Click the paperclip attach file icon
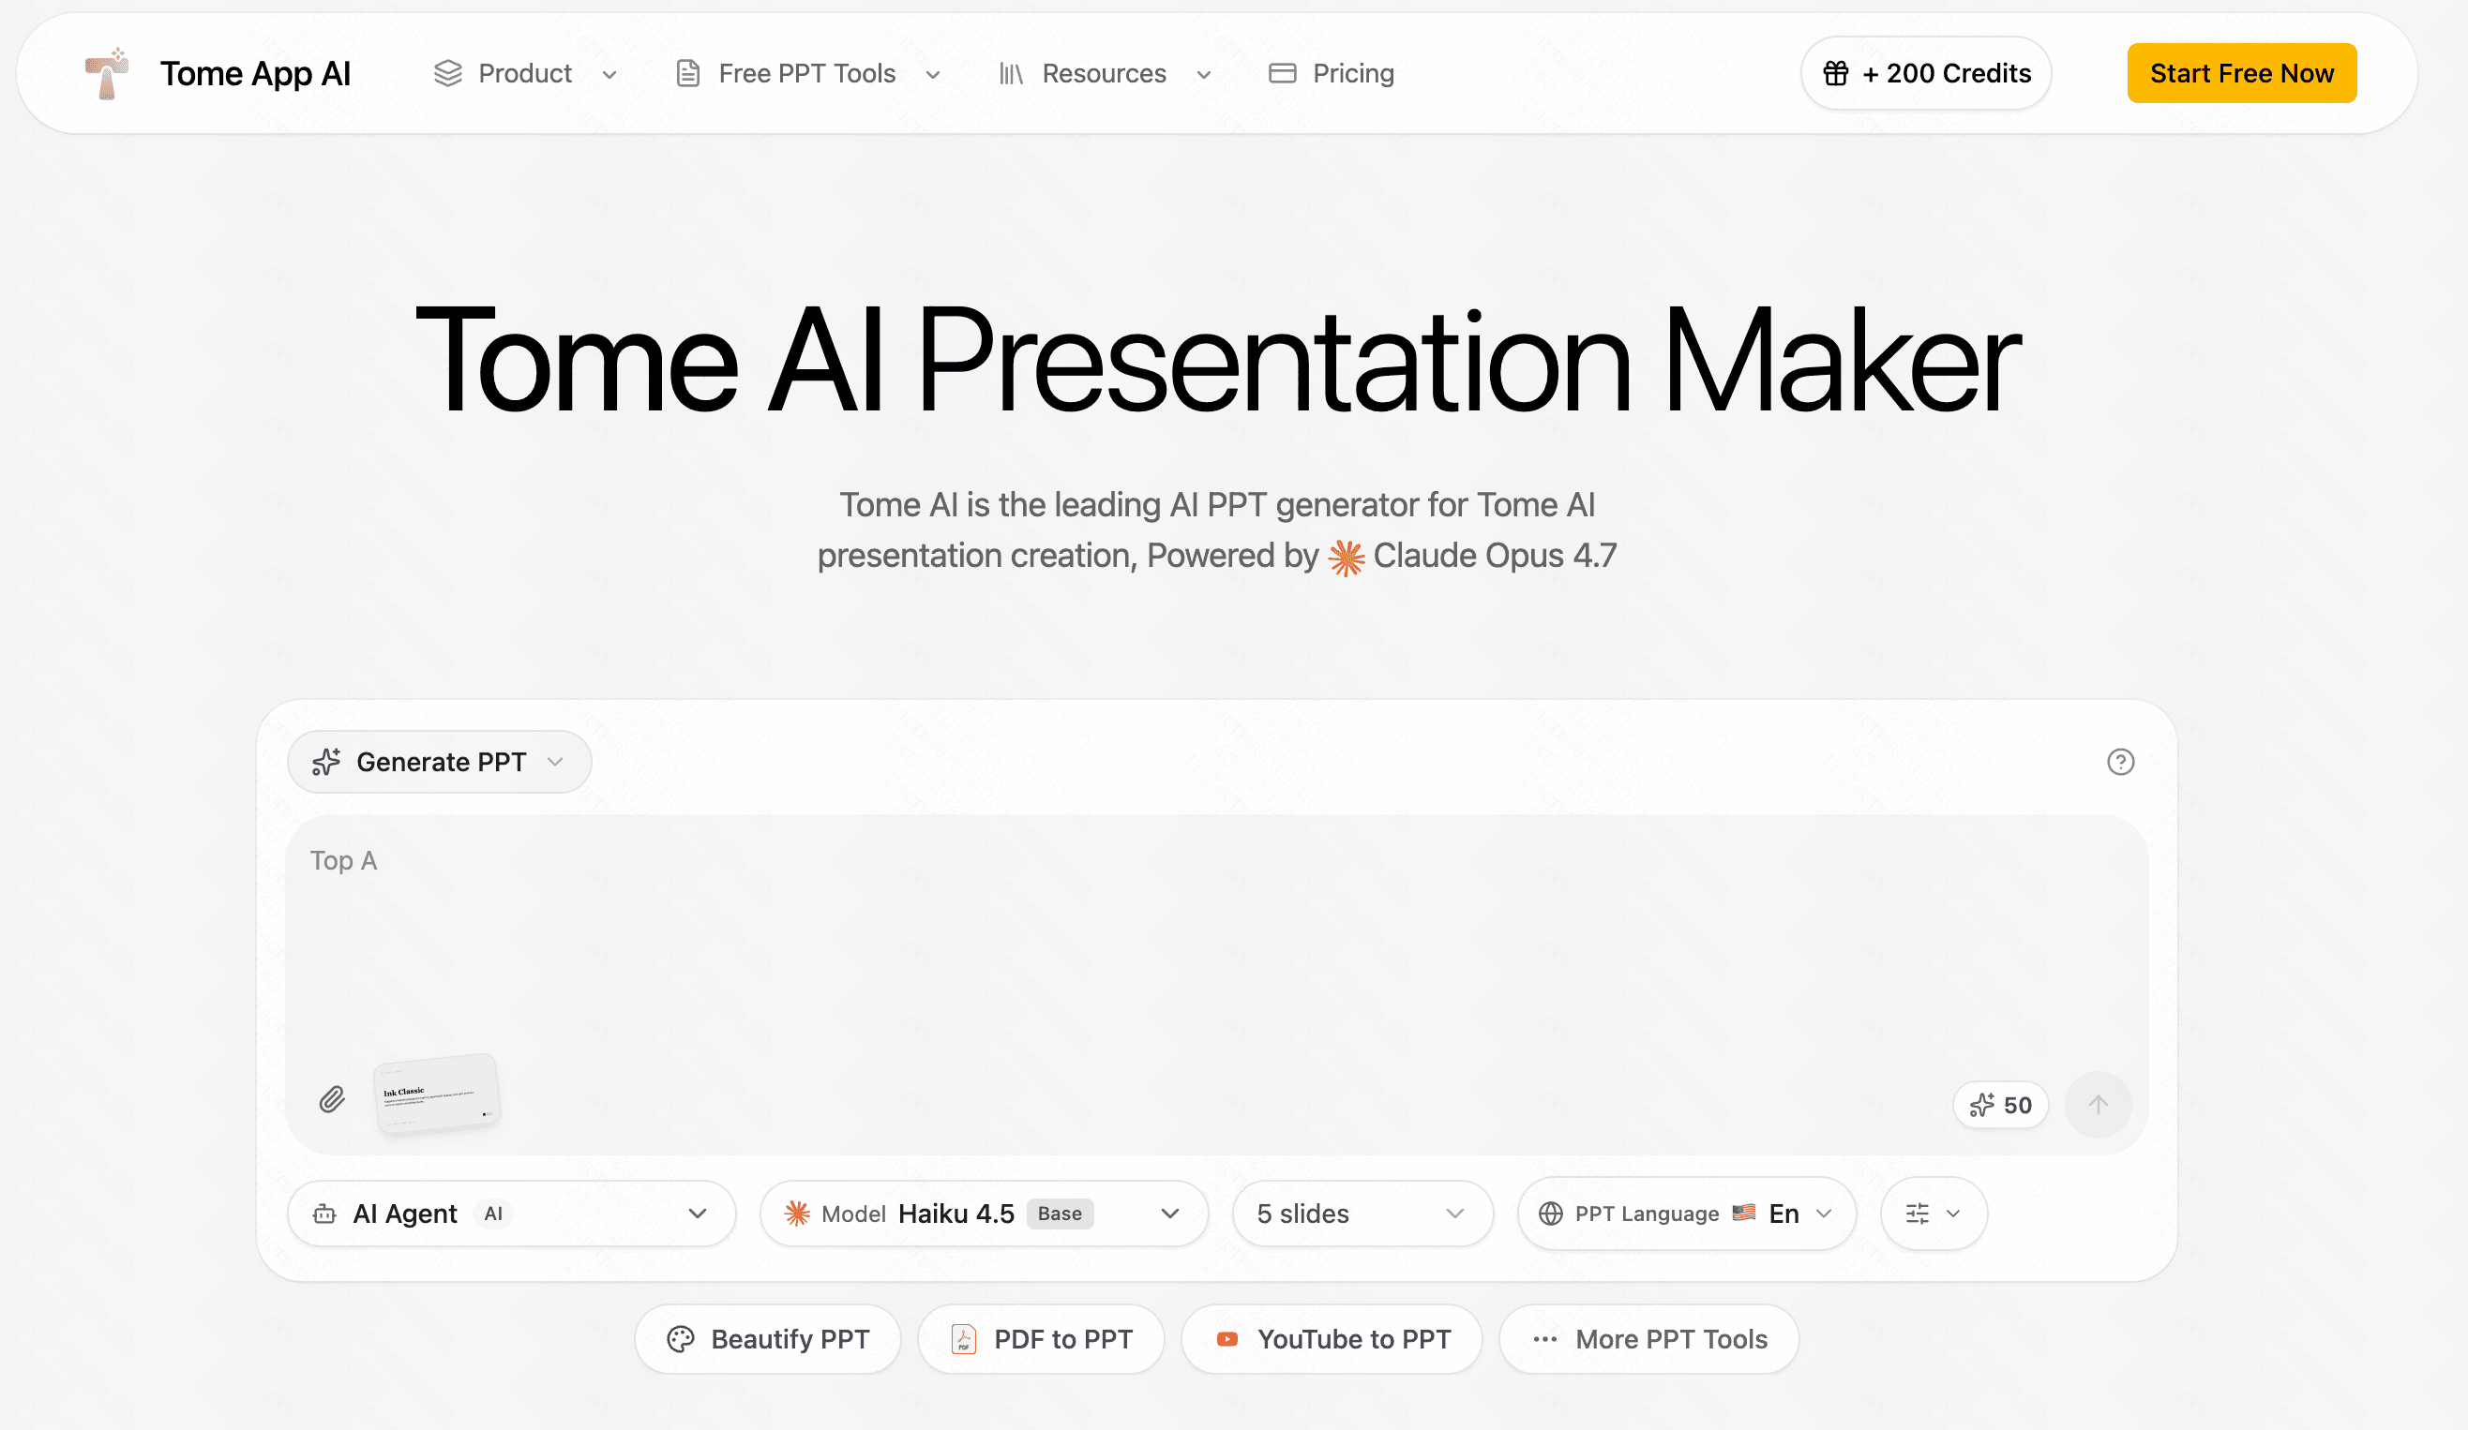The height and width of the screenshot is (1430, 2468). click(332, 1100)
